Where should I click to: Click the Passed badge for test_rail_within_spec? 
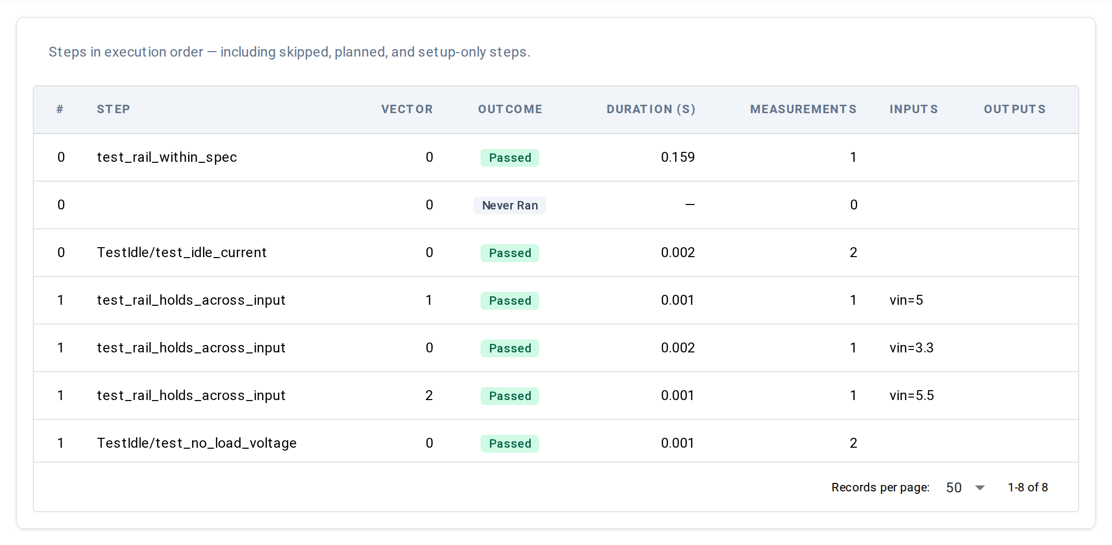coord(510,158)
